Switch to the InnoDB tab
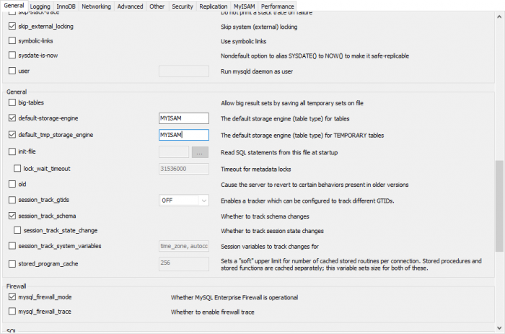Image resolution: width=505 pixels, height=334 pixels. [x=66, y=6]
